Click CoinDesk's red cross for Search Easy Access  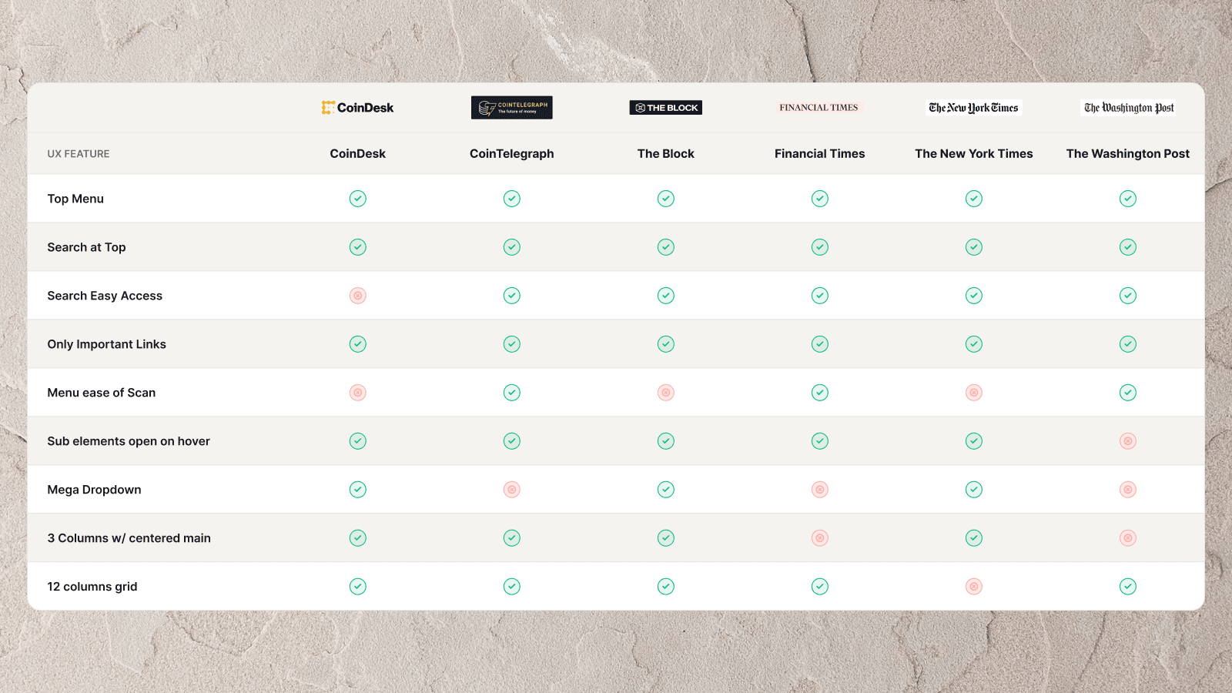tap(358, 296)
